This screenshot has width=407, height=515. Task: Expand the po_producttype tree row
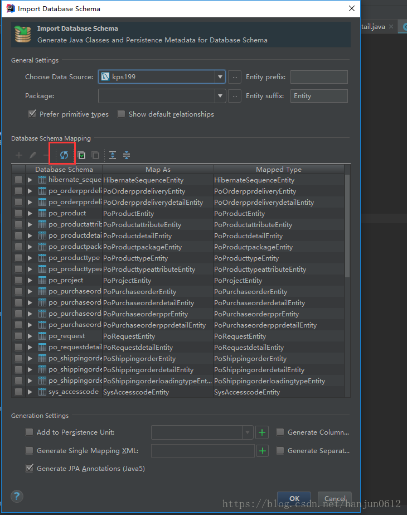point(30,258)
